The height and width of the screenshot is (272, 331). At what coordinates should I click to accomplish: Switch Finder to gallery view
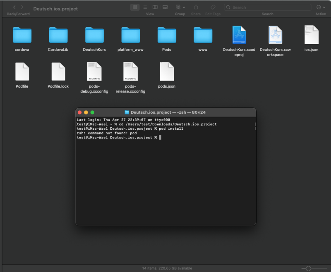pyautogui.click(x=165, y=7)
